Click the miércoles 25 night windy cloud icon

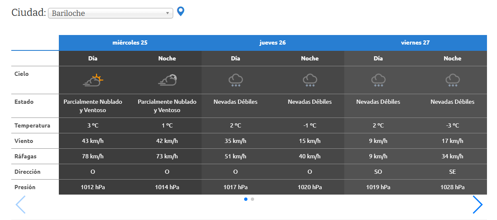pyautogui.click(x=167, y=80)
